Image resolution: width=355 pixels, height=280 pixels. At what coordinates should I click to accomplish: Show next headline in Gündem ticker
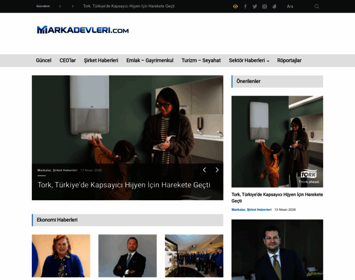72,7
